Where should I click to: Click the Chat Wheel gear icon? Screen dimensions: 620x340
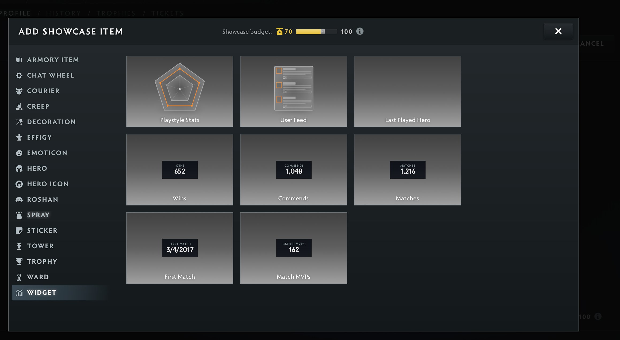19,75
